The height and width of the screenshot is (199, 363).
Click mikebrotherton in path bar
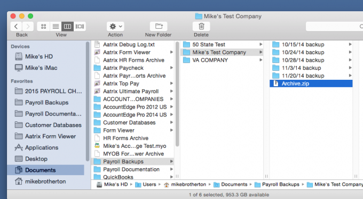coord(185,185)
